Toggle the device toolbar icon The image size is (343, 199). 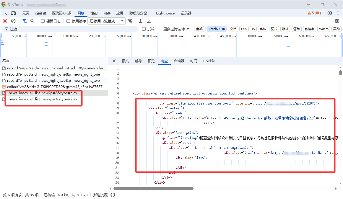(x=13, y=13)
